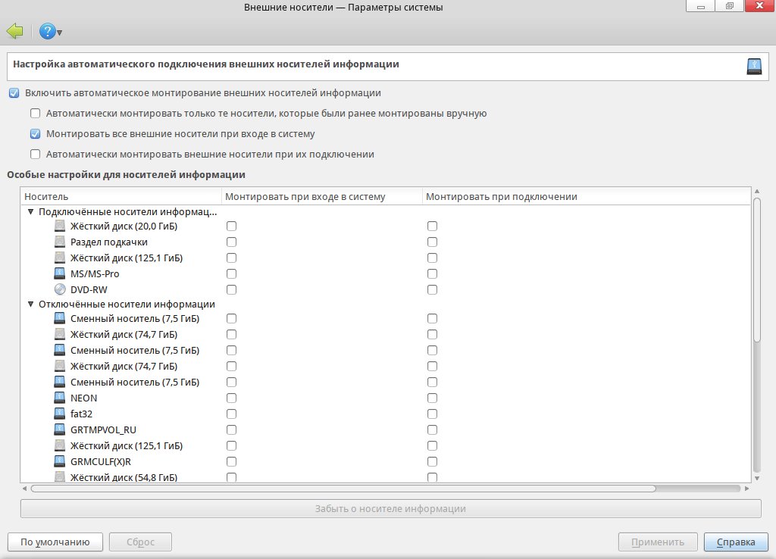Image resolution: width=776 pixels, height=559 pixels.
Task: Select the Жёсткий диск (54,8 ГиБ) row text
Action: tap(124, 477)
